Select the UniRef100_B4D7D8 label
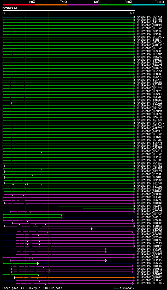167x290 pixels. pos(150,223)
